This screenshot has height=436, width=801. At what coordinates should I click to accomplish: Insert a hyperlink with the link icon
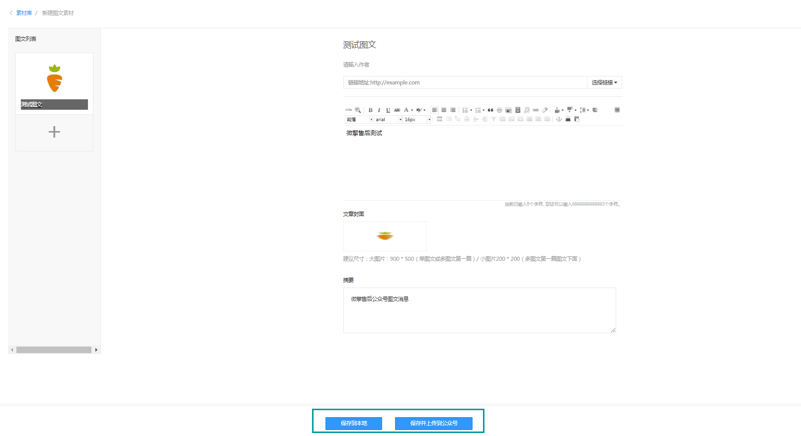coord(536,110)
